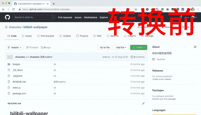Open the .gitignore file
201x115 pixels.
click(17, 76)
